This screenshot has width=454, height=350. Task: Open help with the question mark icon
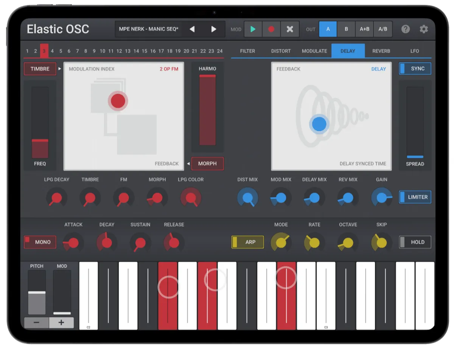[x=406, y=29]
